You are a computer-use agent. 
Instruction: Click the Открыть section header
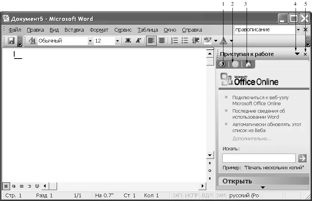pyautogui.click(x=264, y=181)
